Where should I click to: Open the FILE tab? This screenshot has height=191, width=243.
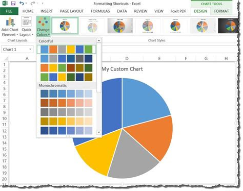9,11
